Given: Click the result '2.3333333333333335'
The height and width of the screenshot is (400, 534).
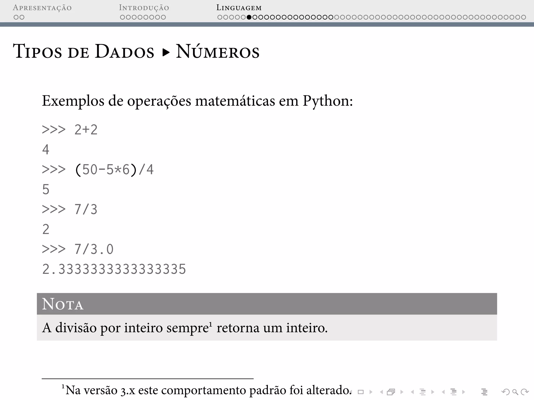Looking at the screenshot, I should point(114,269).
